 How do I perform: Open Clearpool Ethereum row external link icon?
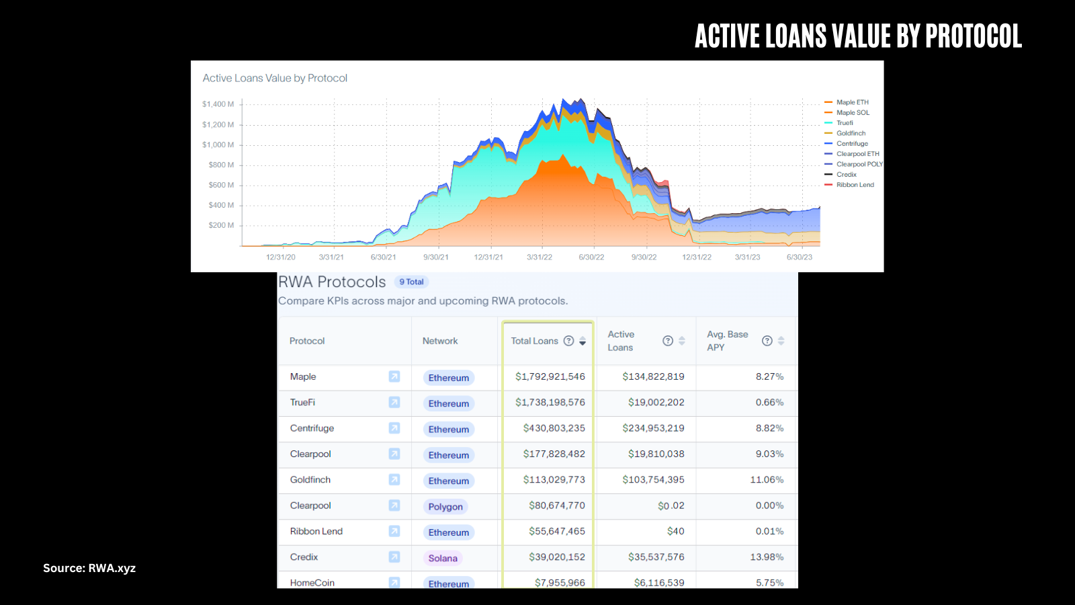(x=394, y=454)
